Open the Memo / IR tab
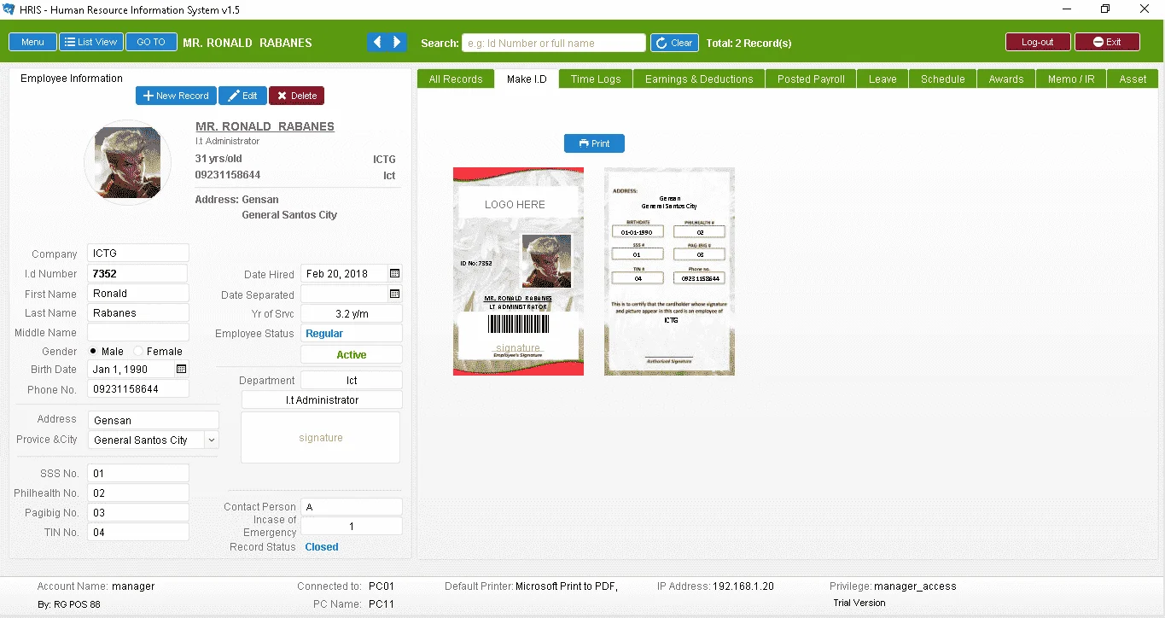 tap(1071, 79)
